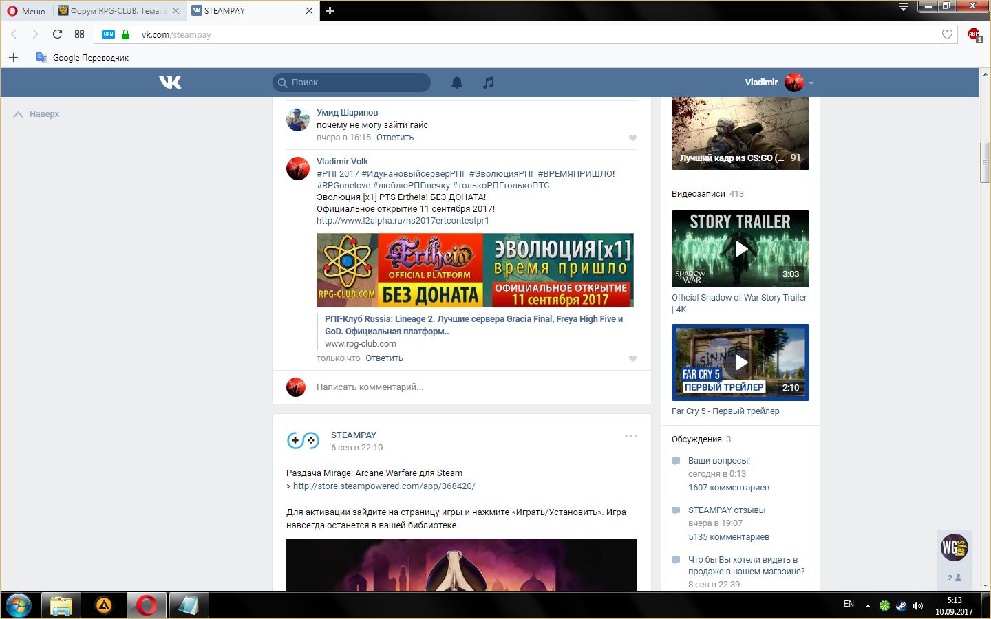Open the Speed Dial grid icon
The width and height of the screenshot is (991, 619).
coord(79,34)
